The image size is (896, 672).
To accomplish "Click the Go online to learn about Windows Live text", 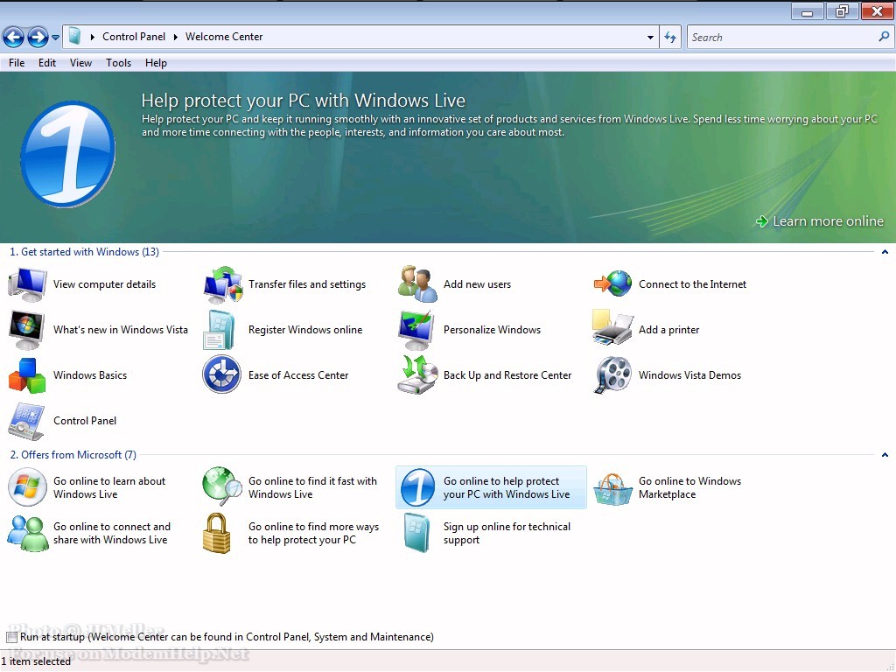I will point(109,487).
